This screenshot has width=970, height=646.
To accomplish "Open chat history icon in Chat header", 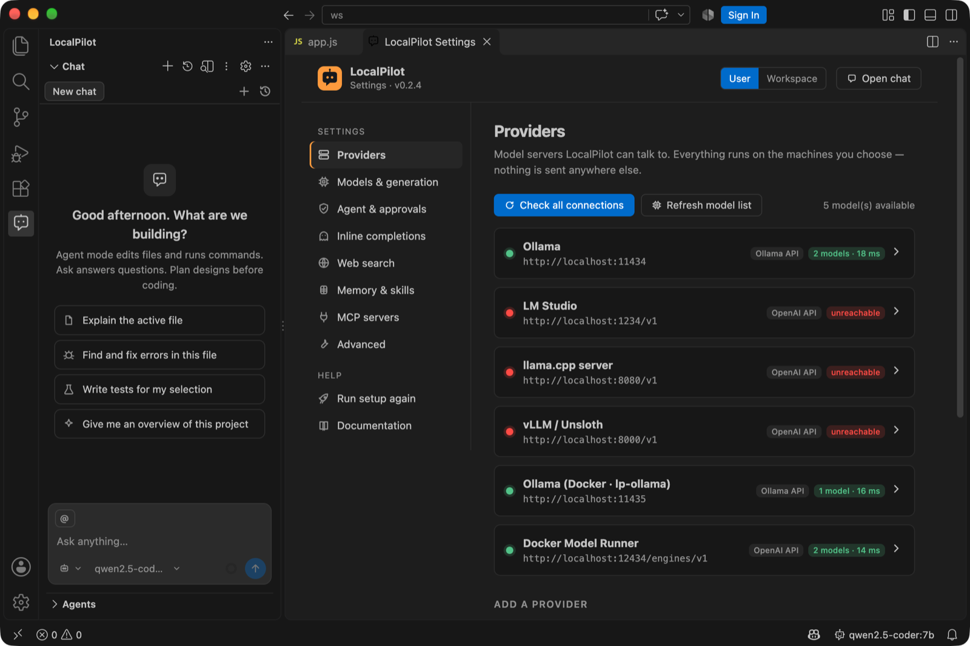I will pyautogui.click(x=187, y=66).
